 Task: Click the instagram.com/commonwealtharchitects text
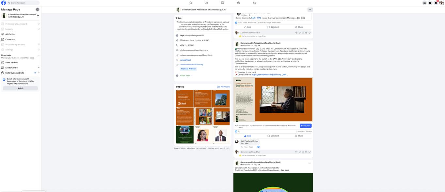pos(196,55)
